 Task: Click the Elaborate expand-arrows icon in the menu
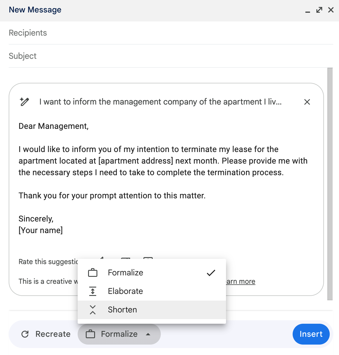(x=93, y=291)
